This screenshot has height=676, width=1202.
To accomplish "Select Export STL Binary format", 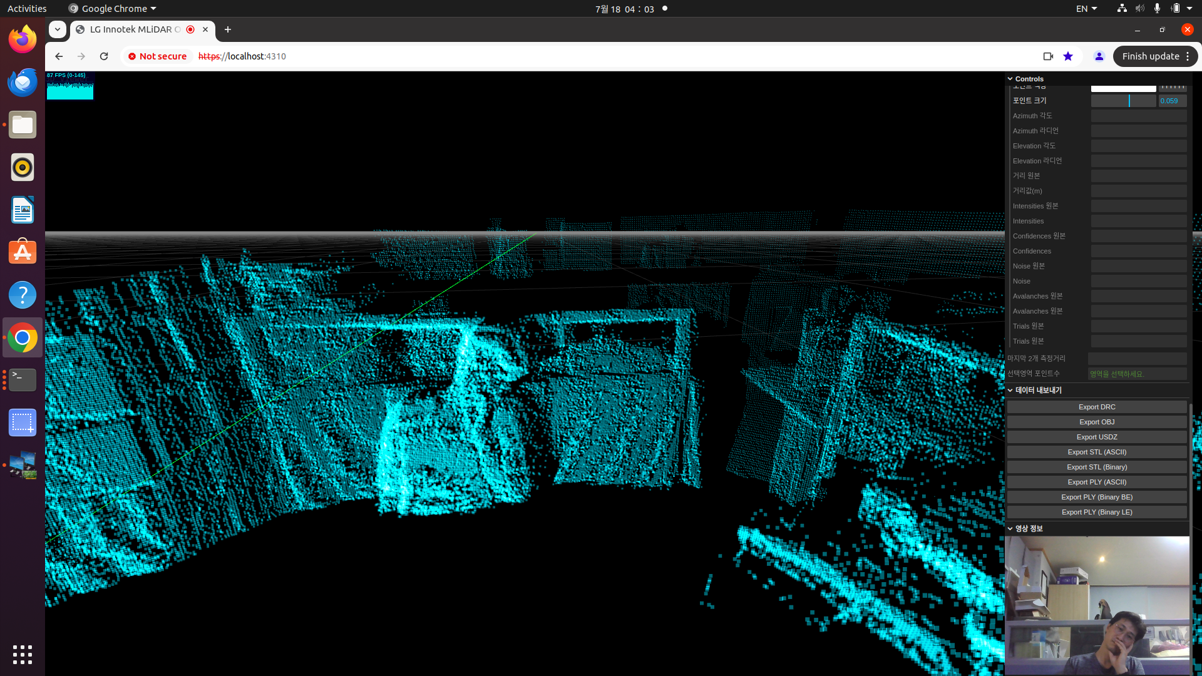I will click(x=1096, y=466).
